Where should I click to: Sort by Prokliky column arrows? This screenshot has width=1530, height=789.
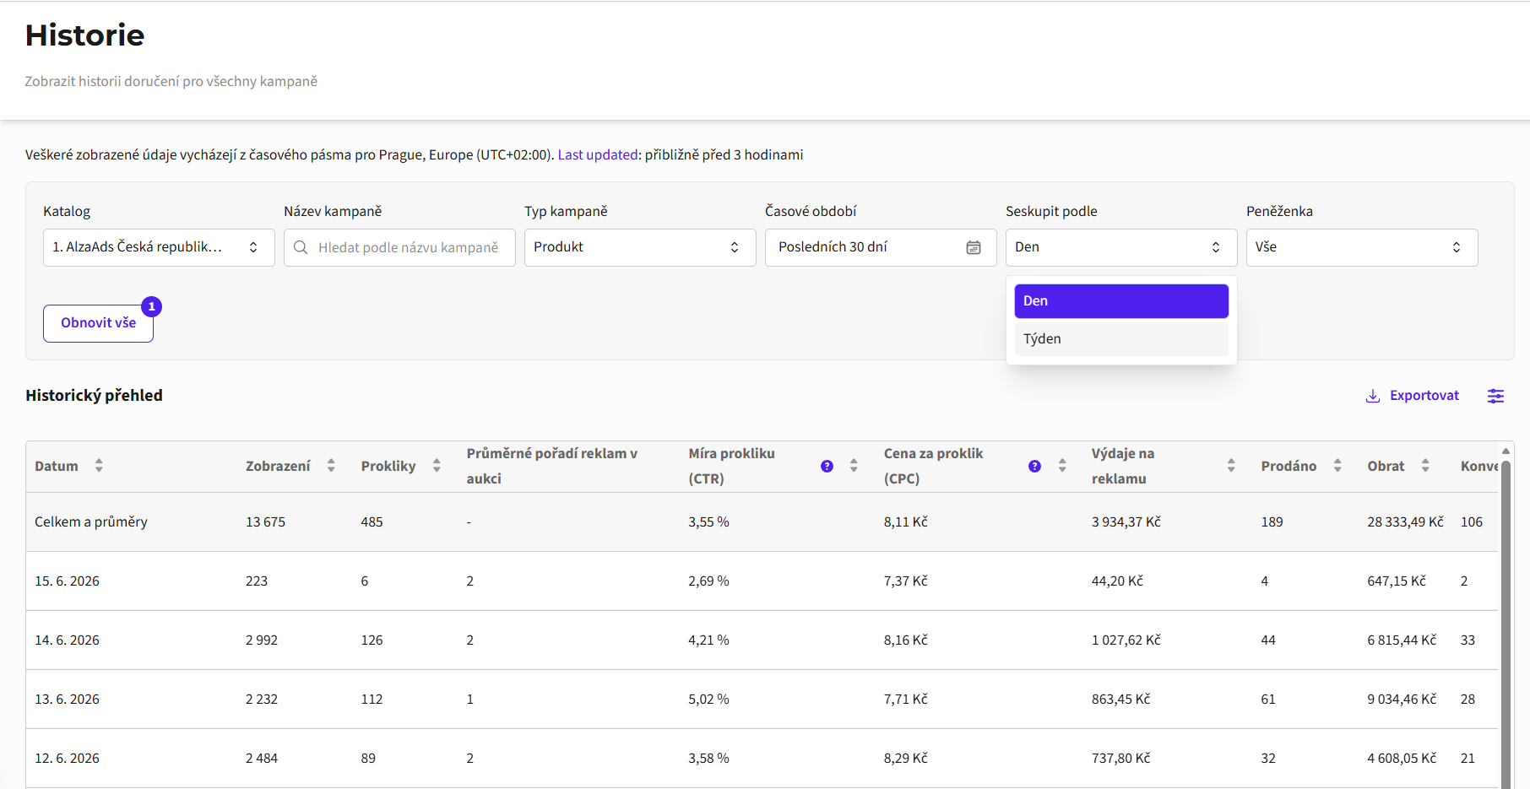click(x=437, y=466)
